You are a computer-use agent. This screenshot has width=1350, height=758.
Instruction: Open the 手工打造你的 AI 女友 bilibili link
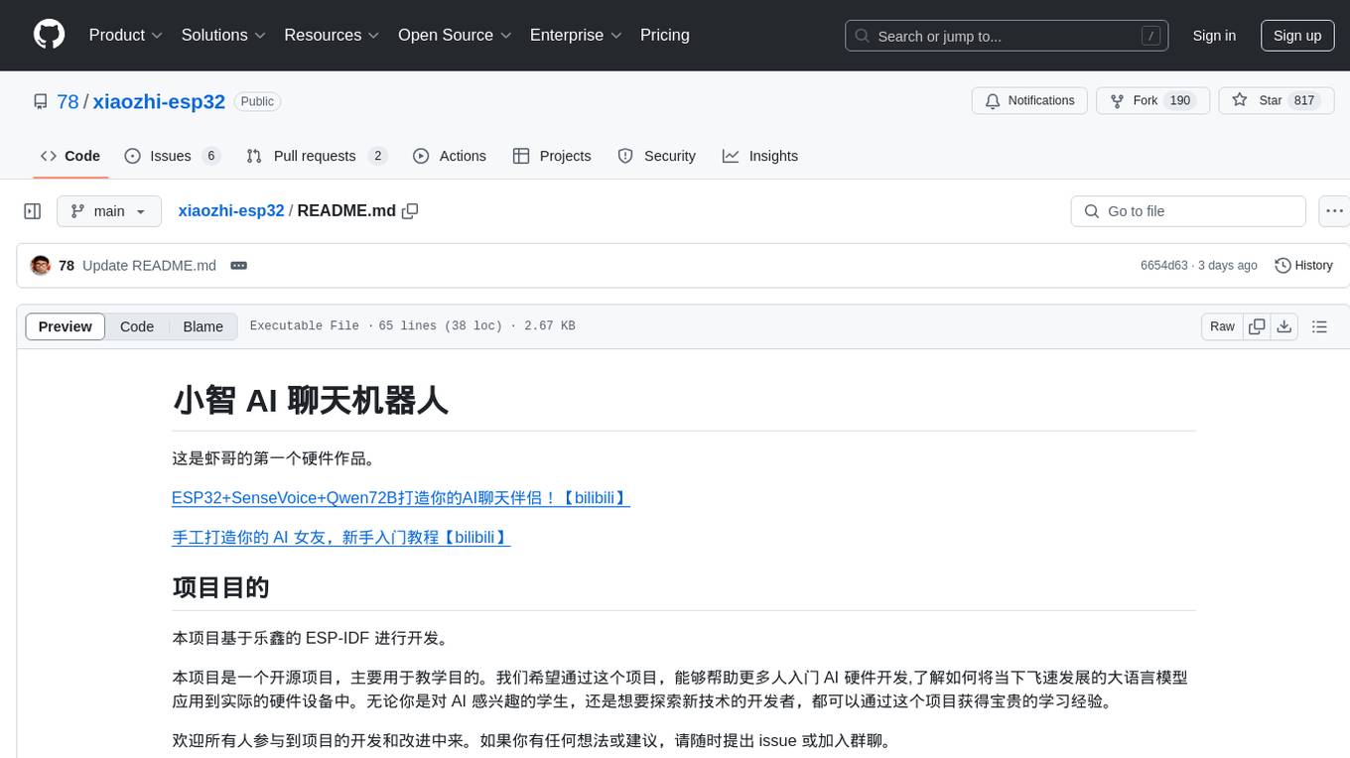click(x=341, y=537)
